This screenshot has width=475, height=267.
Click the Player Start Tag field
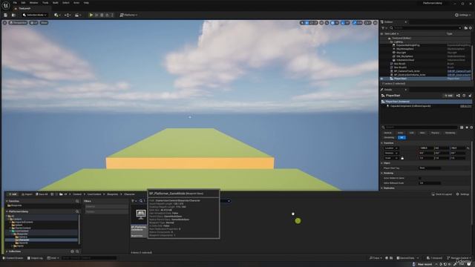[x=430, y=168]
